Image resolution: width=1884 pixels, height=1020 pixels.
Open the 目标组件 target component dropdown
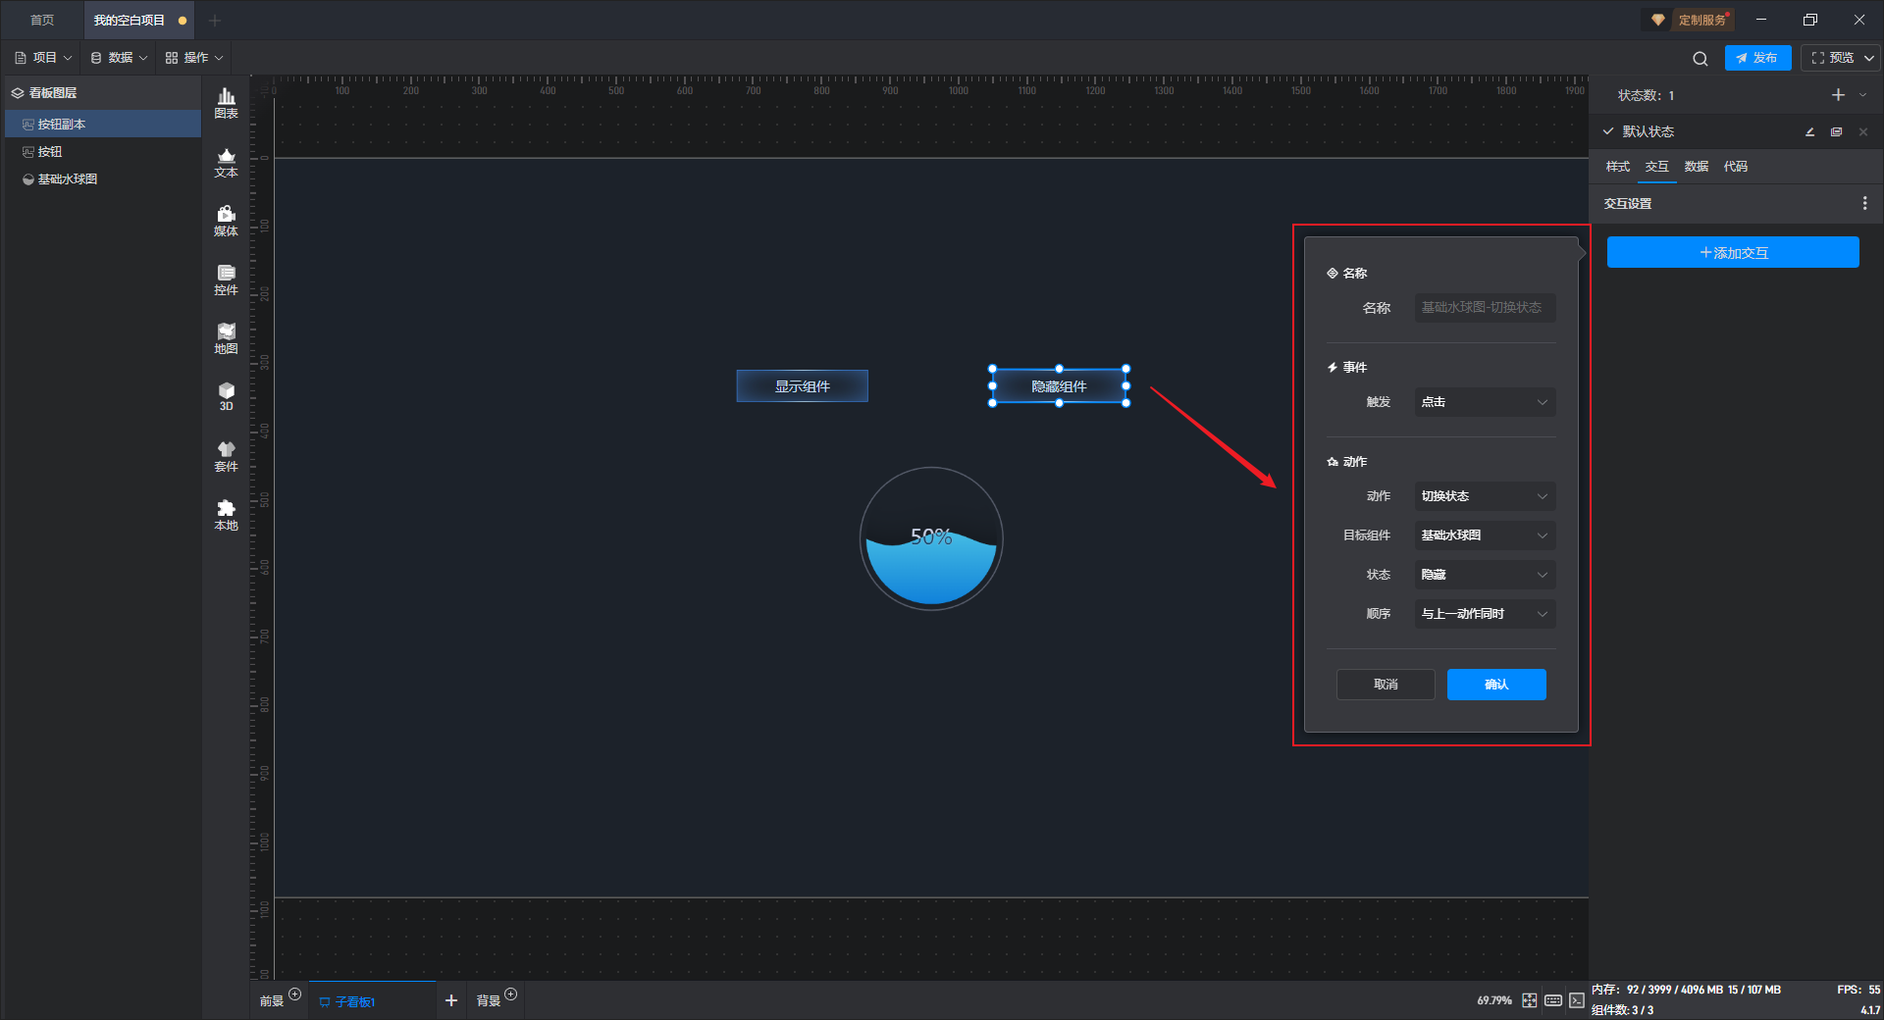tap(1484, 535)
